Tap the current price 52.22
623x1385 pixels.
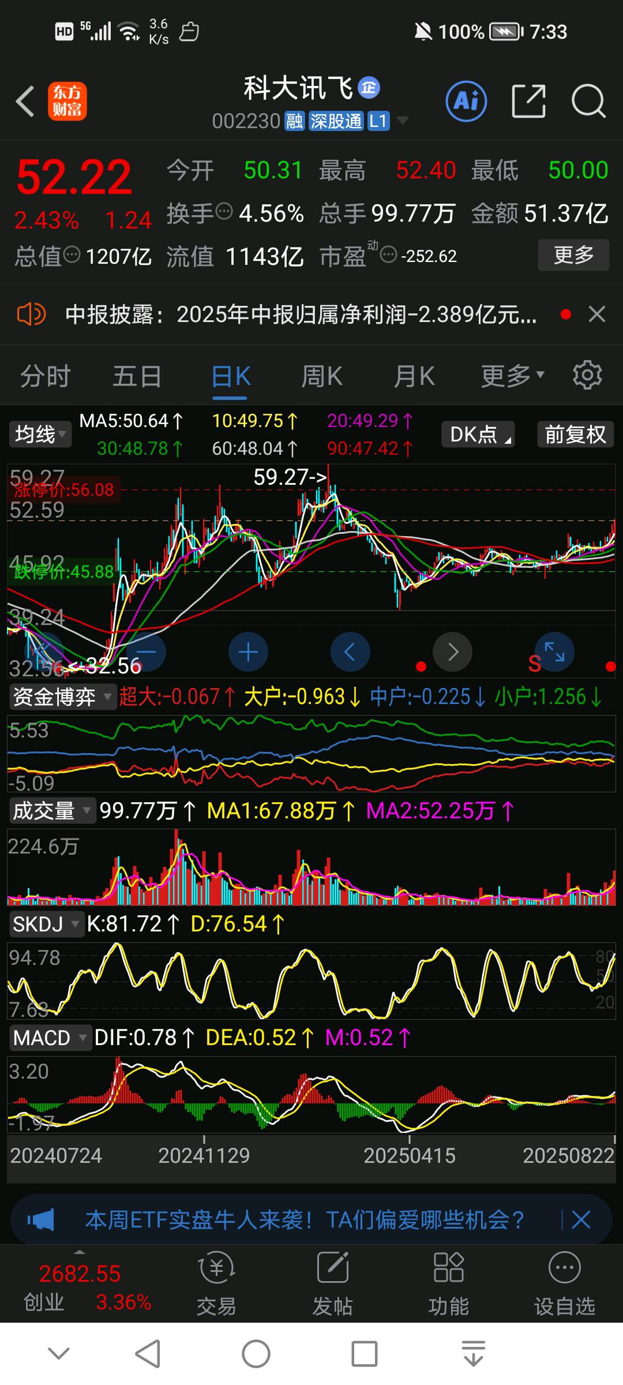[x=74, y=177]
